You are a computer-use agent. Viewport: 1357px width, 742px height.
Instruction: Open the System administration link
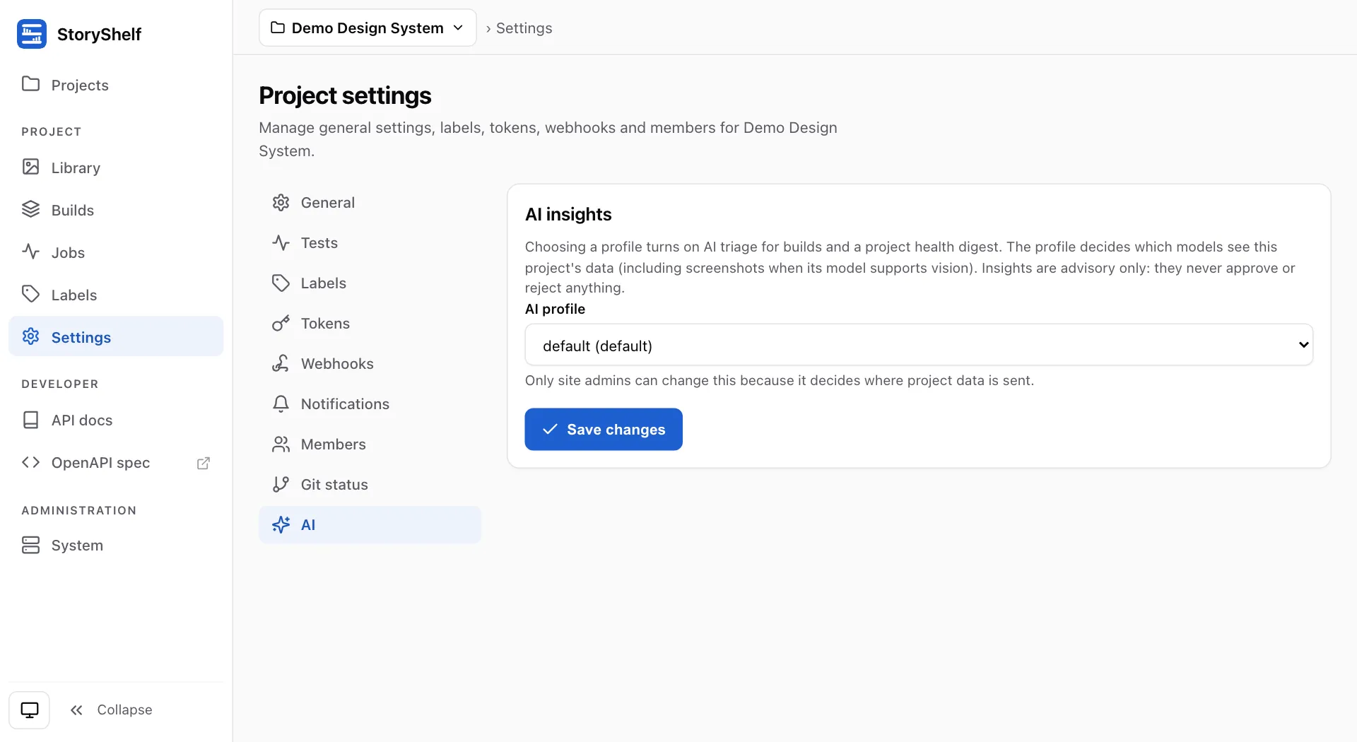(x=116, y=546)
